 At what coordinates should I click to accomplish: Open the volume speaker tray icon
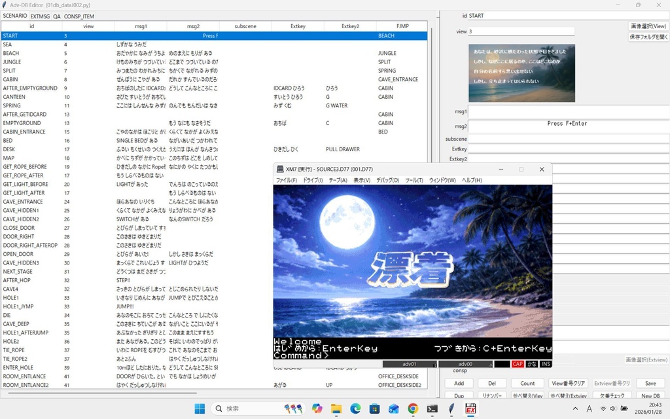pyautogui.click(x=613, y=409)
